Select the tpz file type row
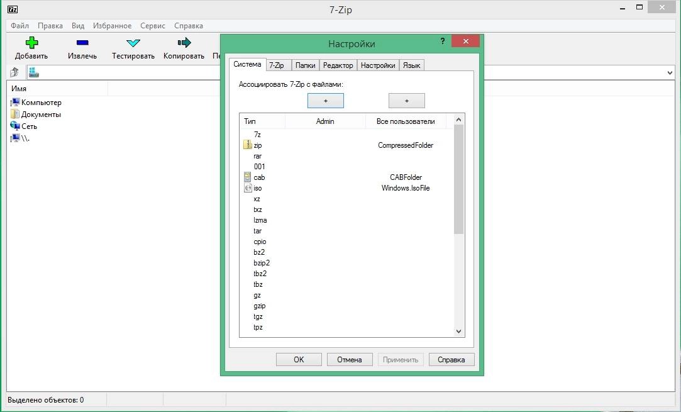This screenshot has width=681, height=412. coord(346,327)
